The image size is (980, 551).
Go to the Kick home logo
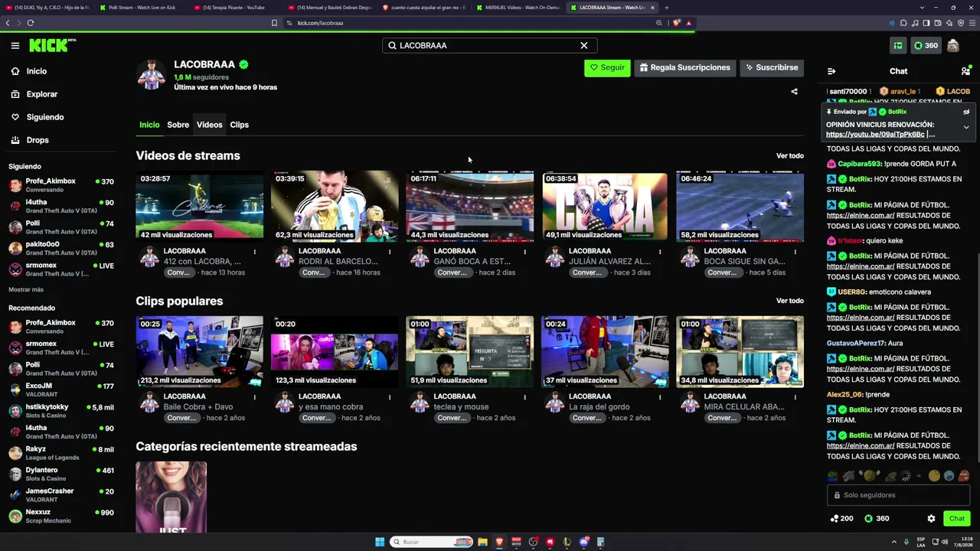(x=52, y=46)
